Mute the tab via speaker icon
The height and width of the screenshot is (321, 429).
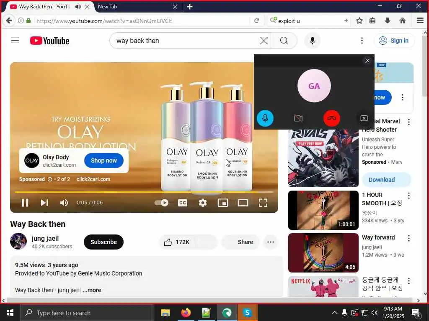(78, 7)
